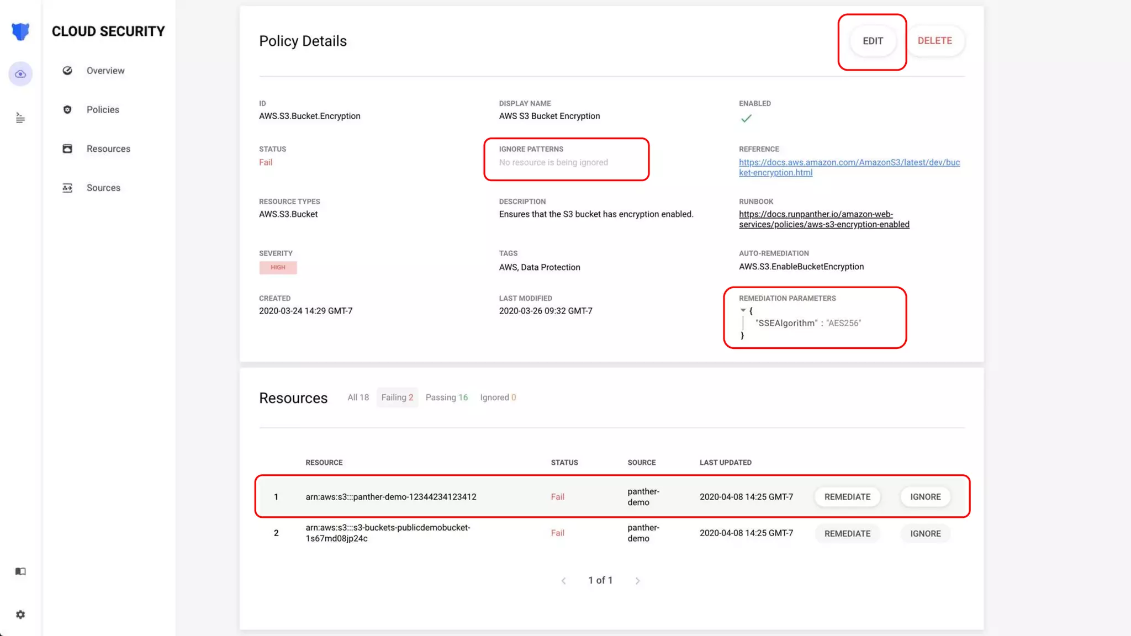Open the settings gear icon
The height and width of the screenshot is (636, 1131).
click(20, 614)
